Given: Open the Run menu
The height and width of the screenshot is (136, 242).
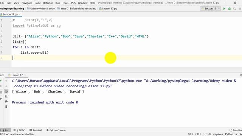Looking at the screenshot, I should [57, 3].
